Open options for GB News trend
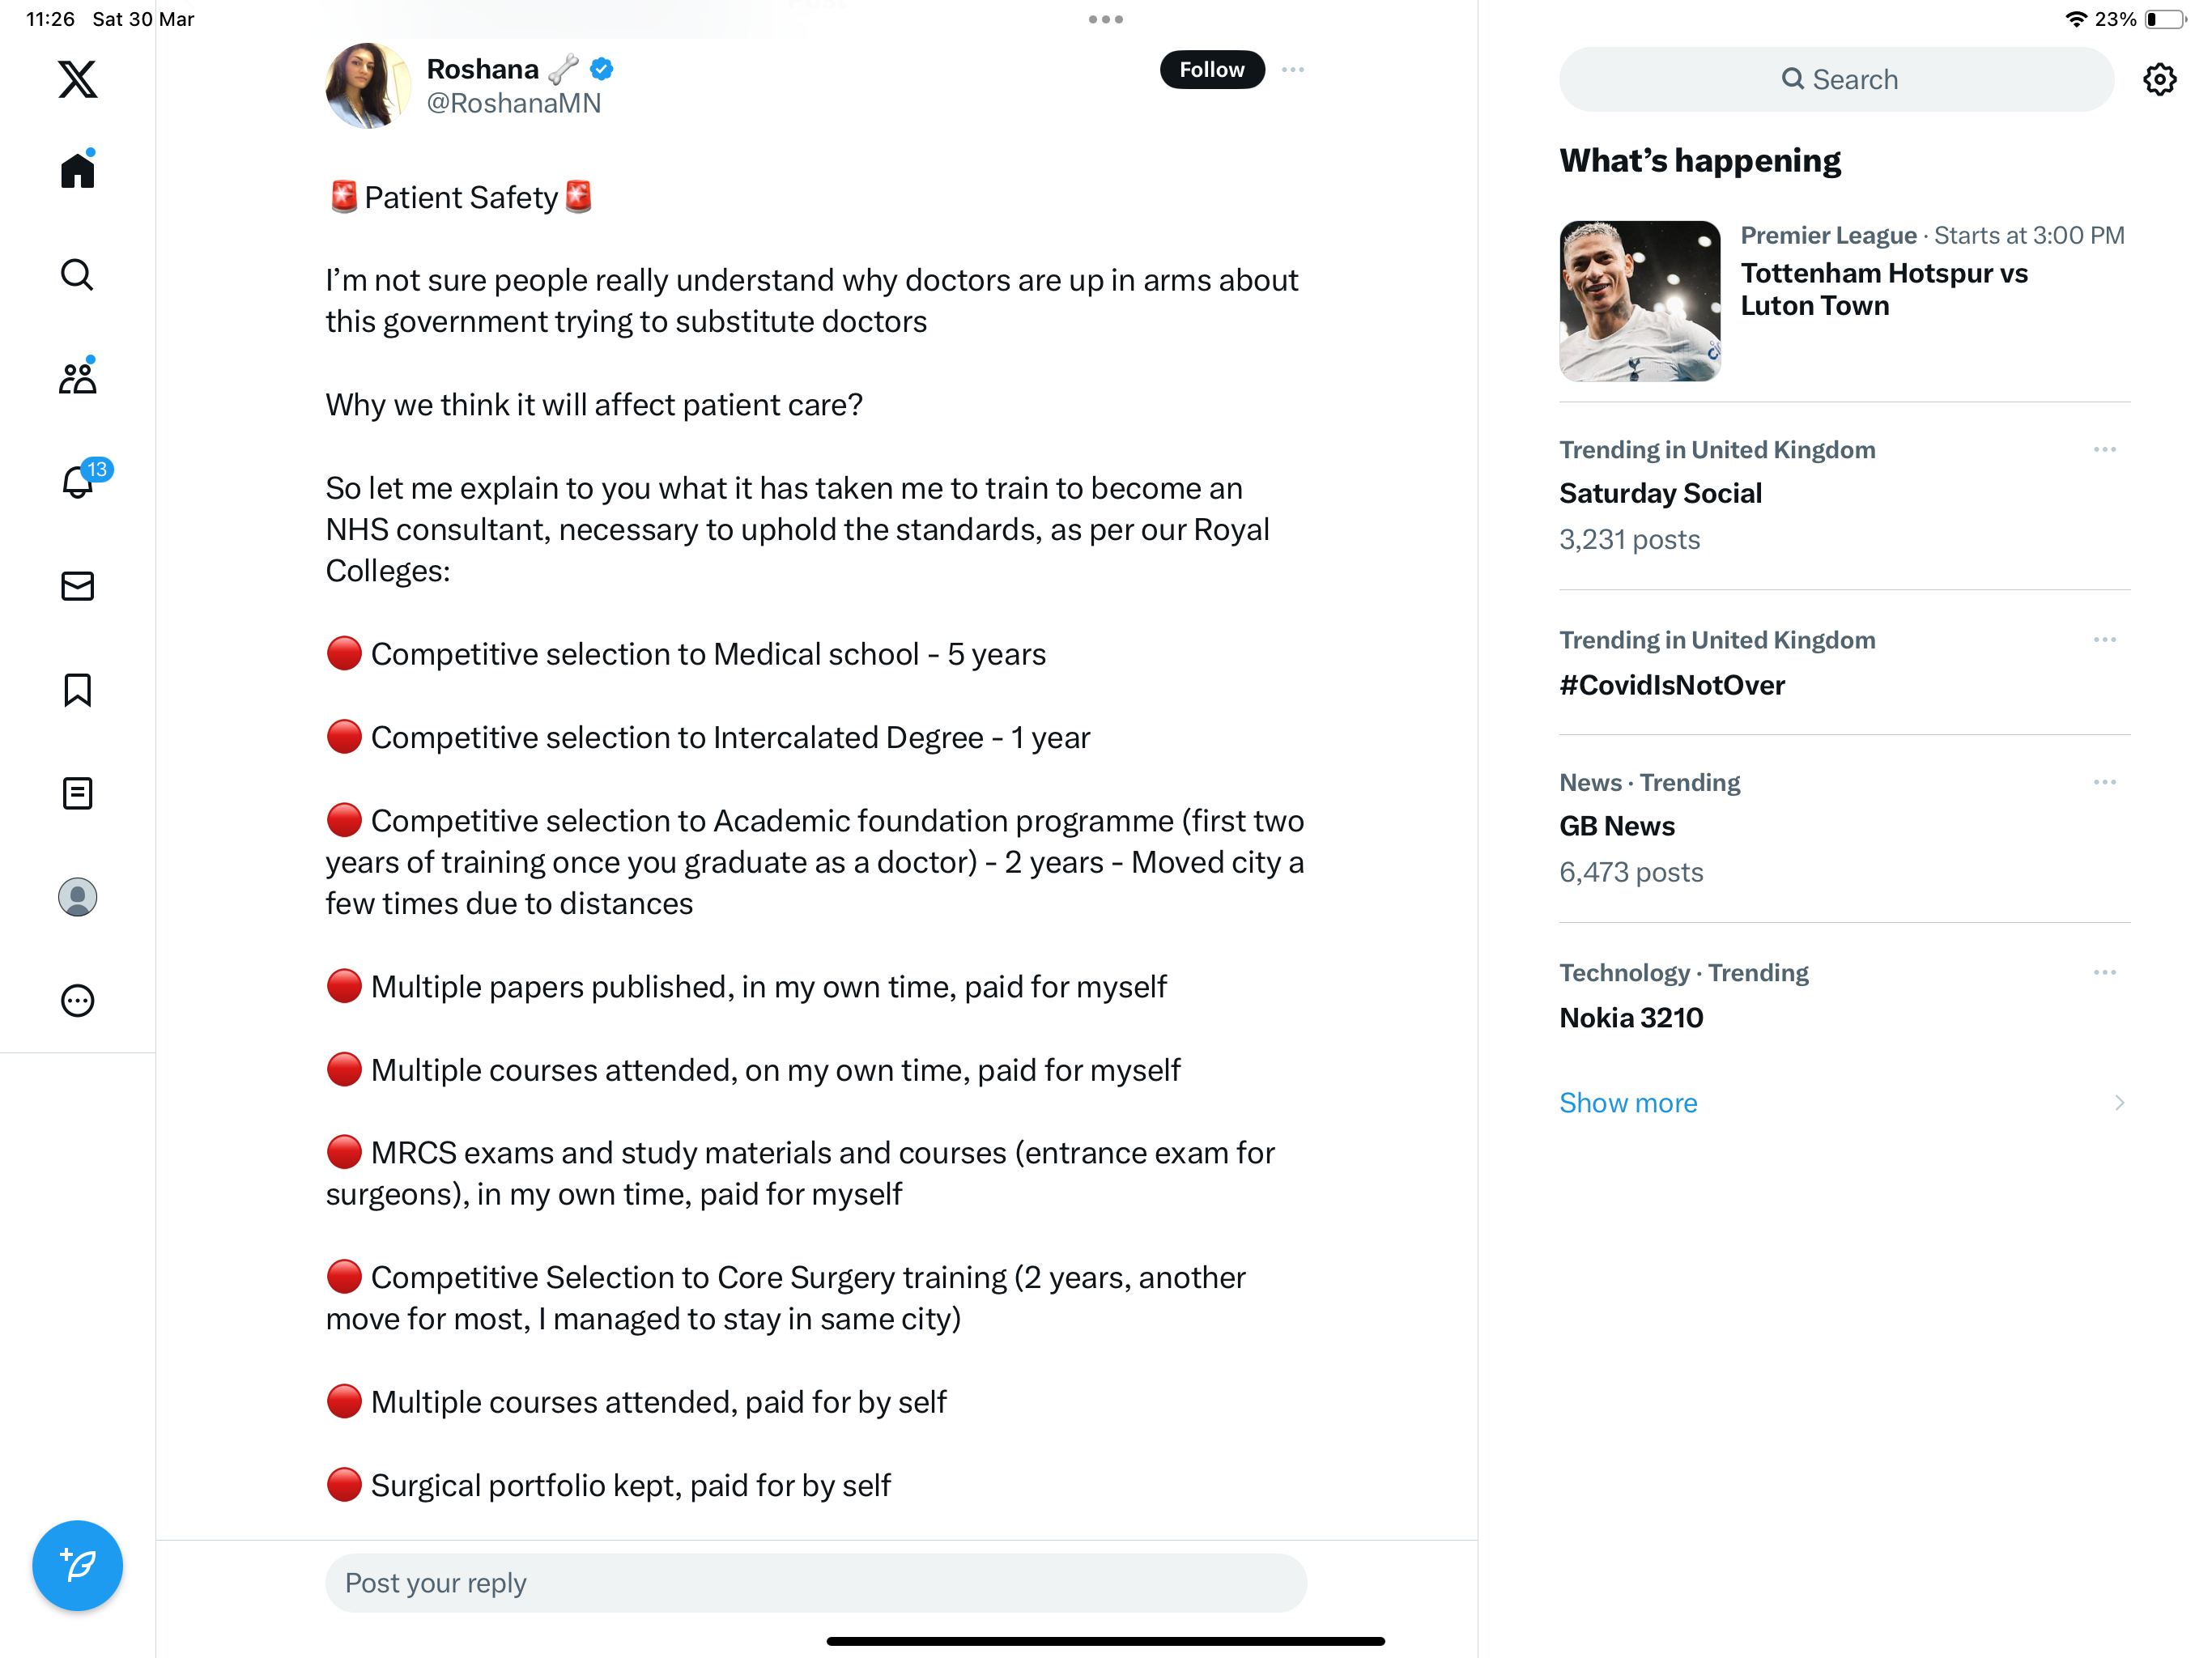The height and width of the screenshot is (1658, 2212). [2105, 782]
